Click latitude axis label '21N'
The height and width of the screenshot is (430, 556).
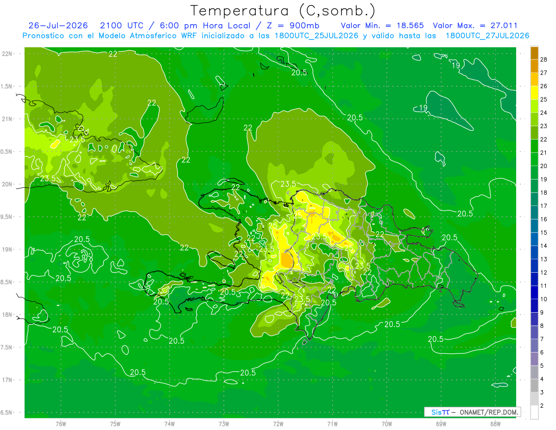(x=7, y=119)
